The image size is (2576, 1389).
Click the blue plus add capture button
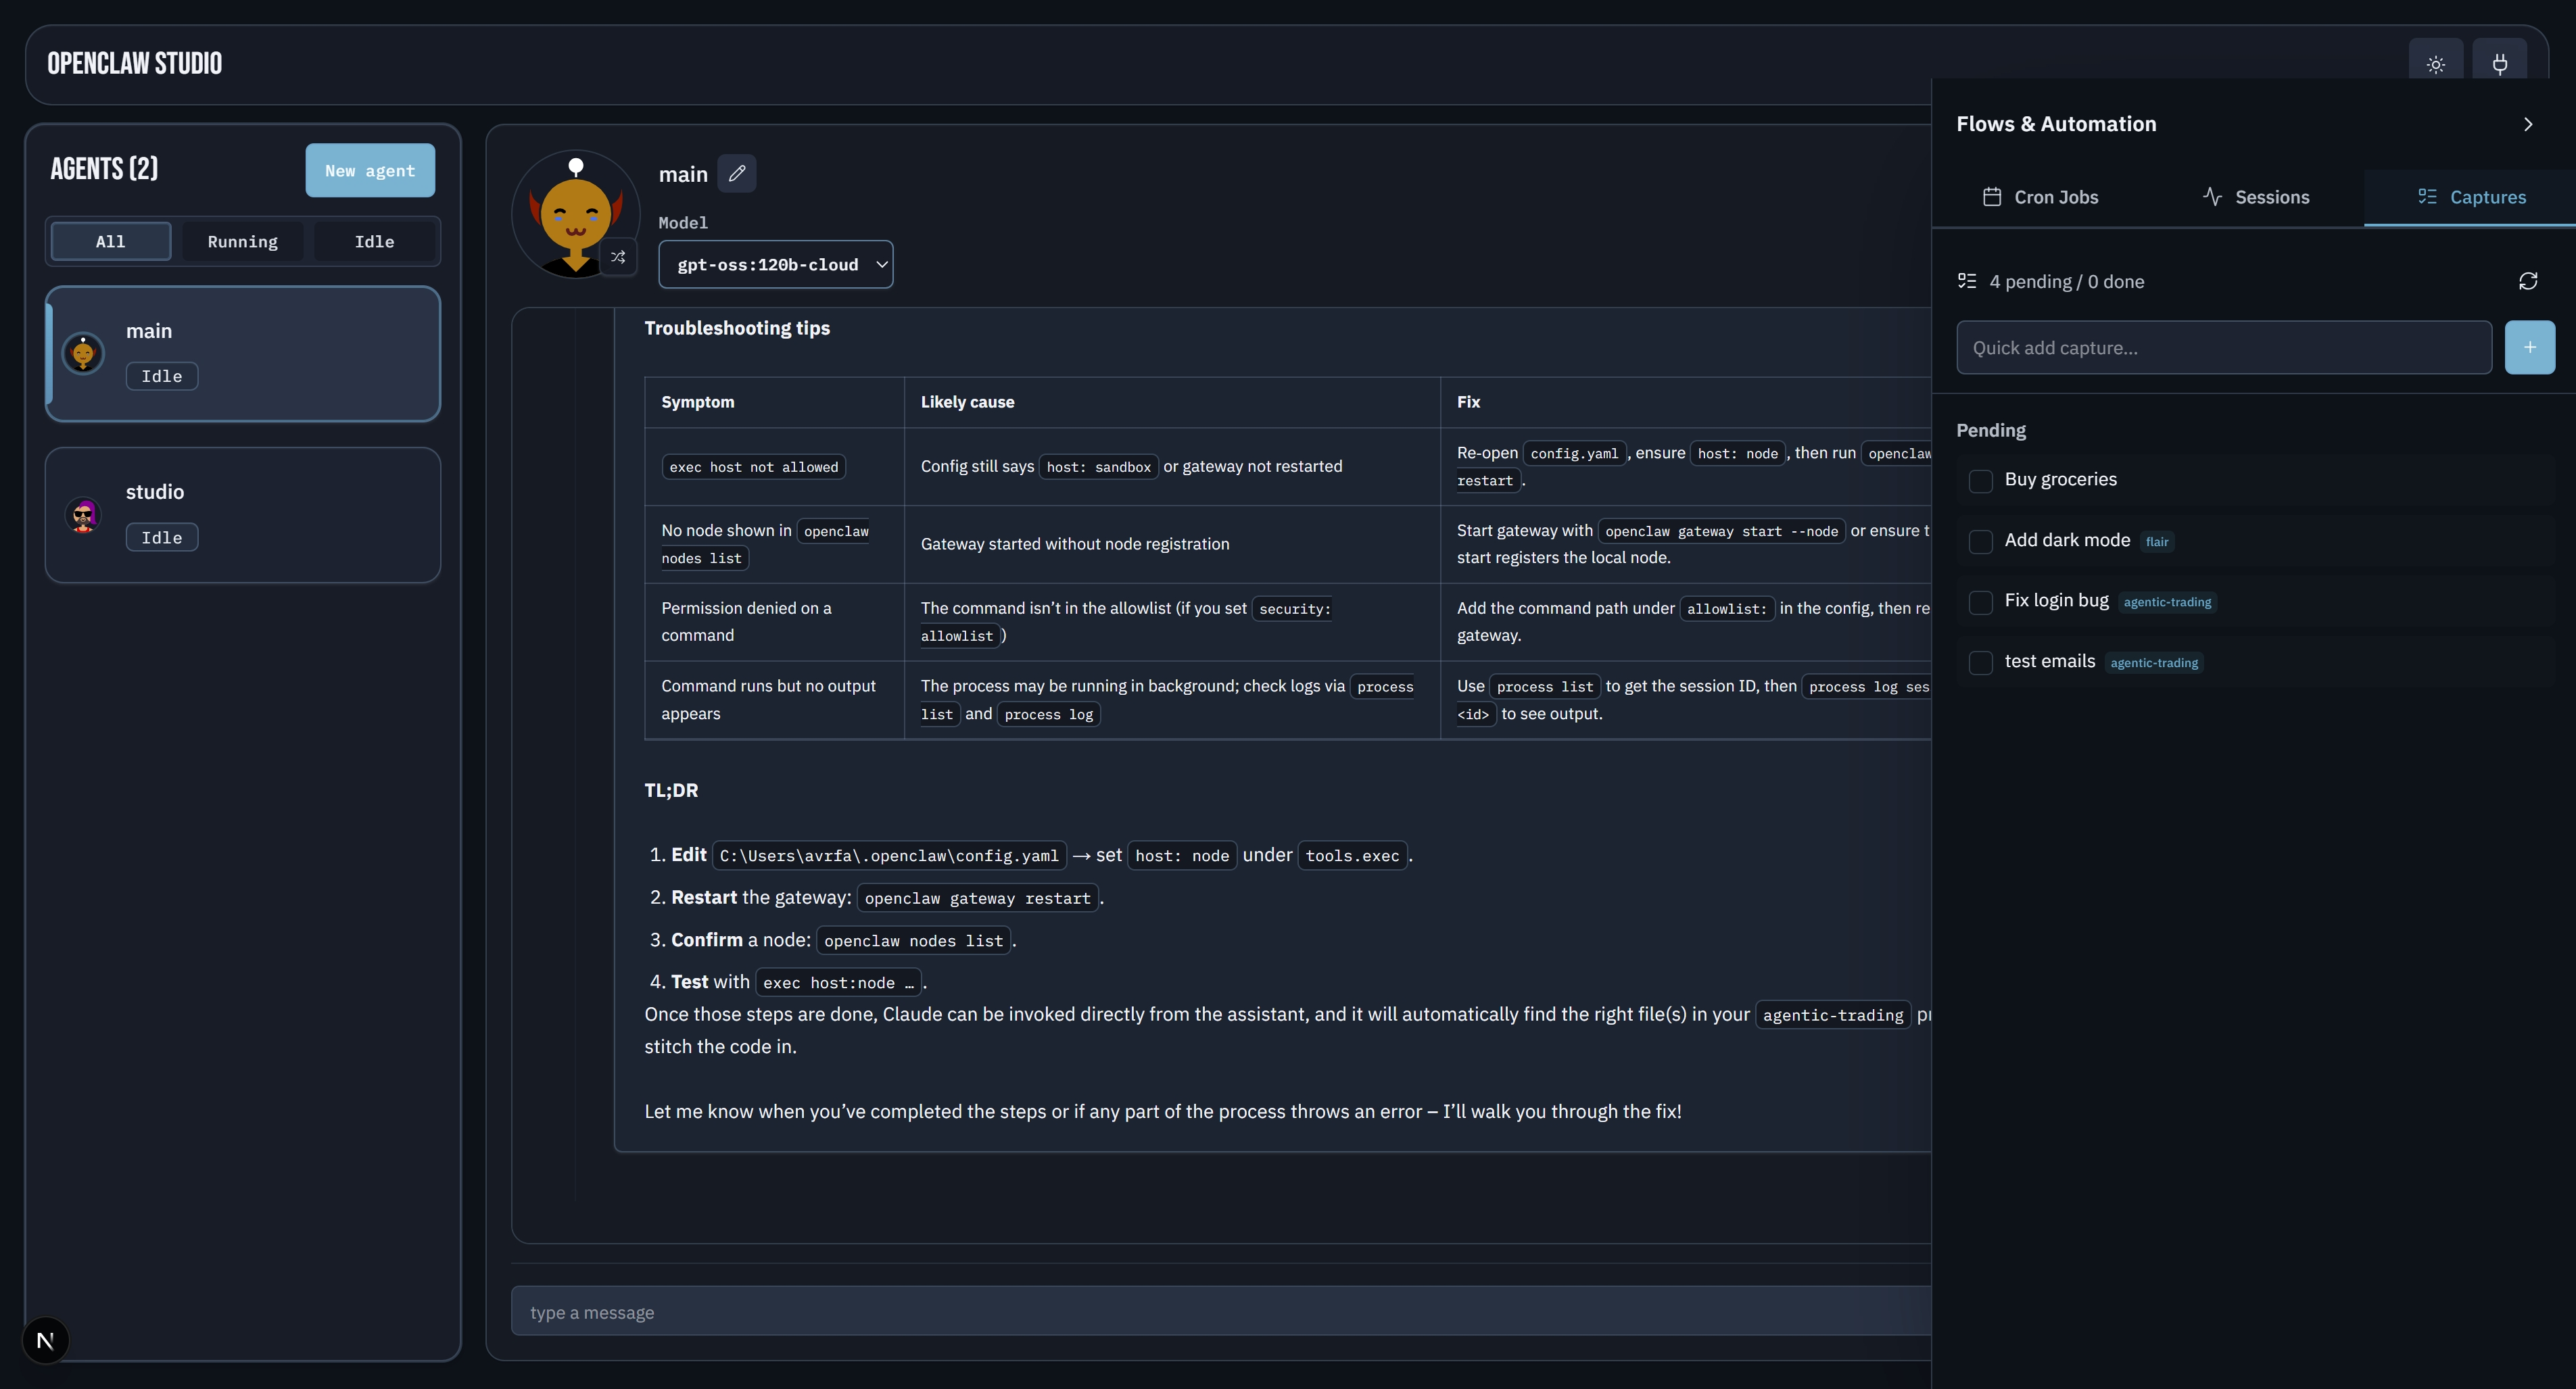[2529, 348]
